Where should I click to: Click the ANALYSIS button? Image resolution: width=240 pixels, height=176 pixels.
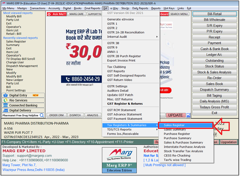(93, 115)
